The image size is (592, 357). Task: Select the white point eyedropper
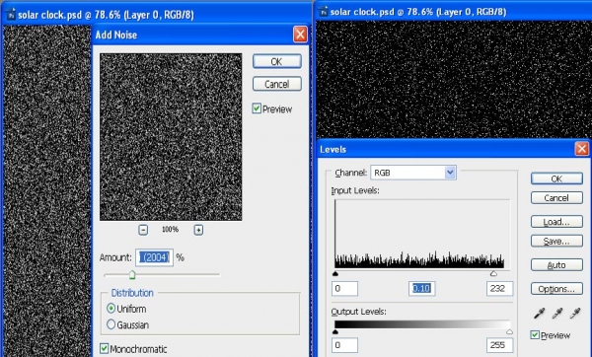point(575,314)
